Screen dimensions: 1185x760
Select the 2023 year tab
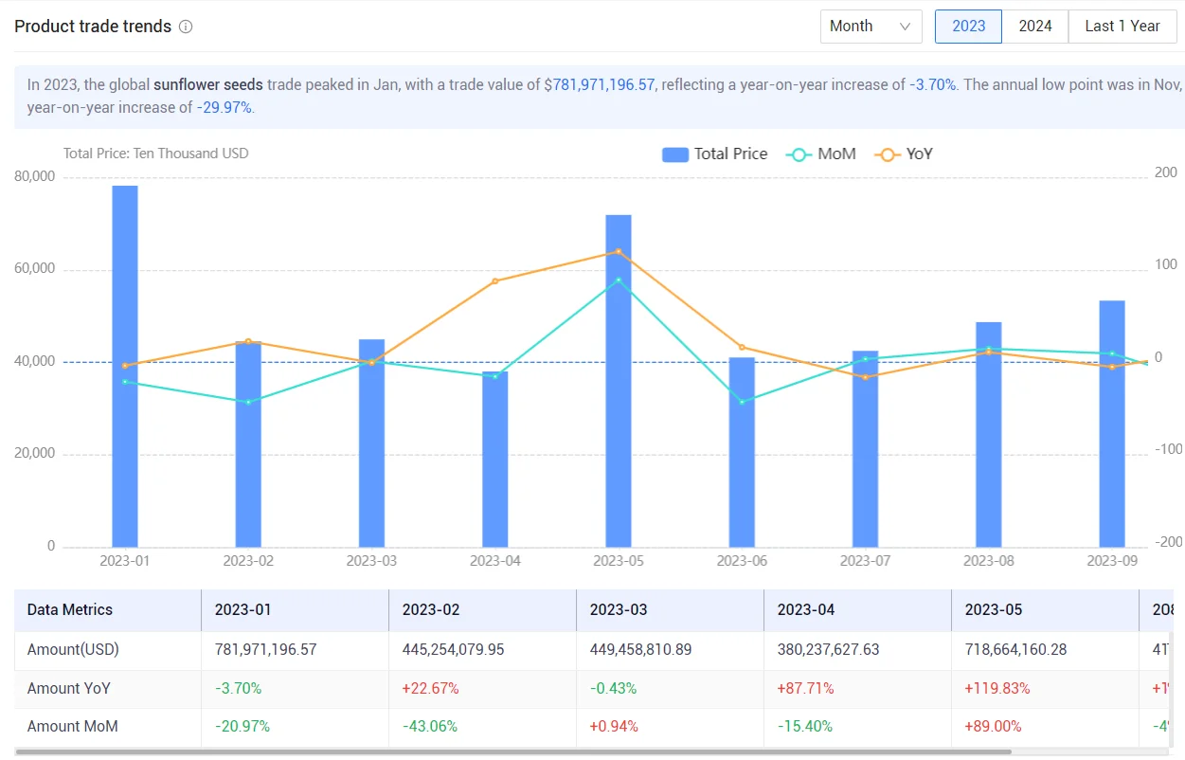coord(968,27)
